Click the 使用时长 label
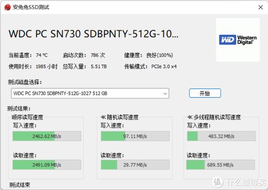268x190 pixels. [x=20, y=66]
